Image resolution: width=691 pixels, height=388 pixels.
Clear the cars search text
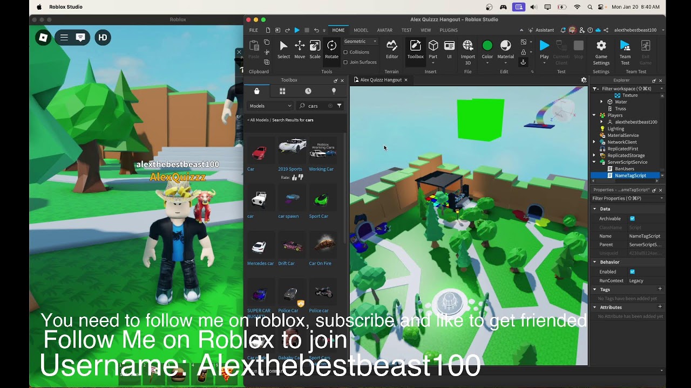tap(330, 106)
